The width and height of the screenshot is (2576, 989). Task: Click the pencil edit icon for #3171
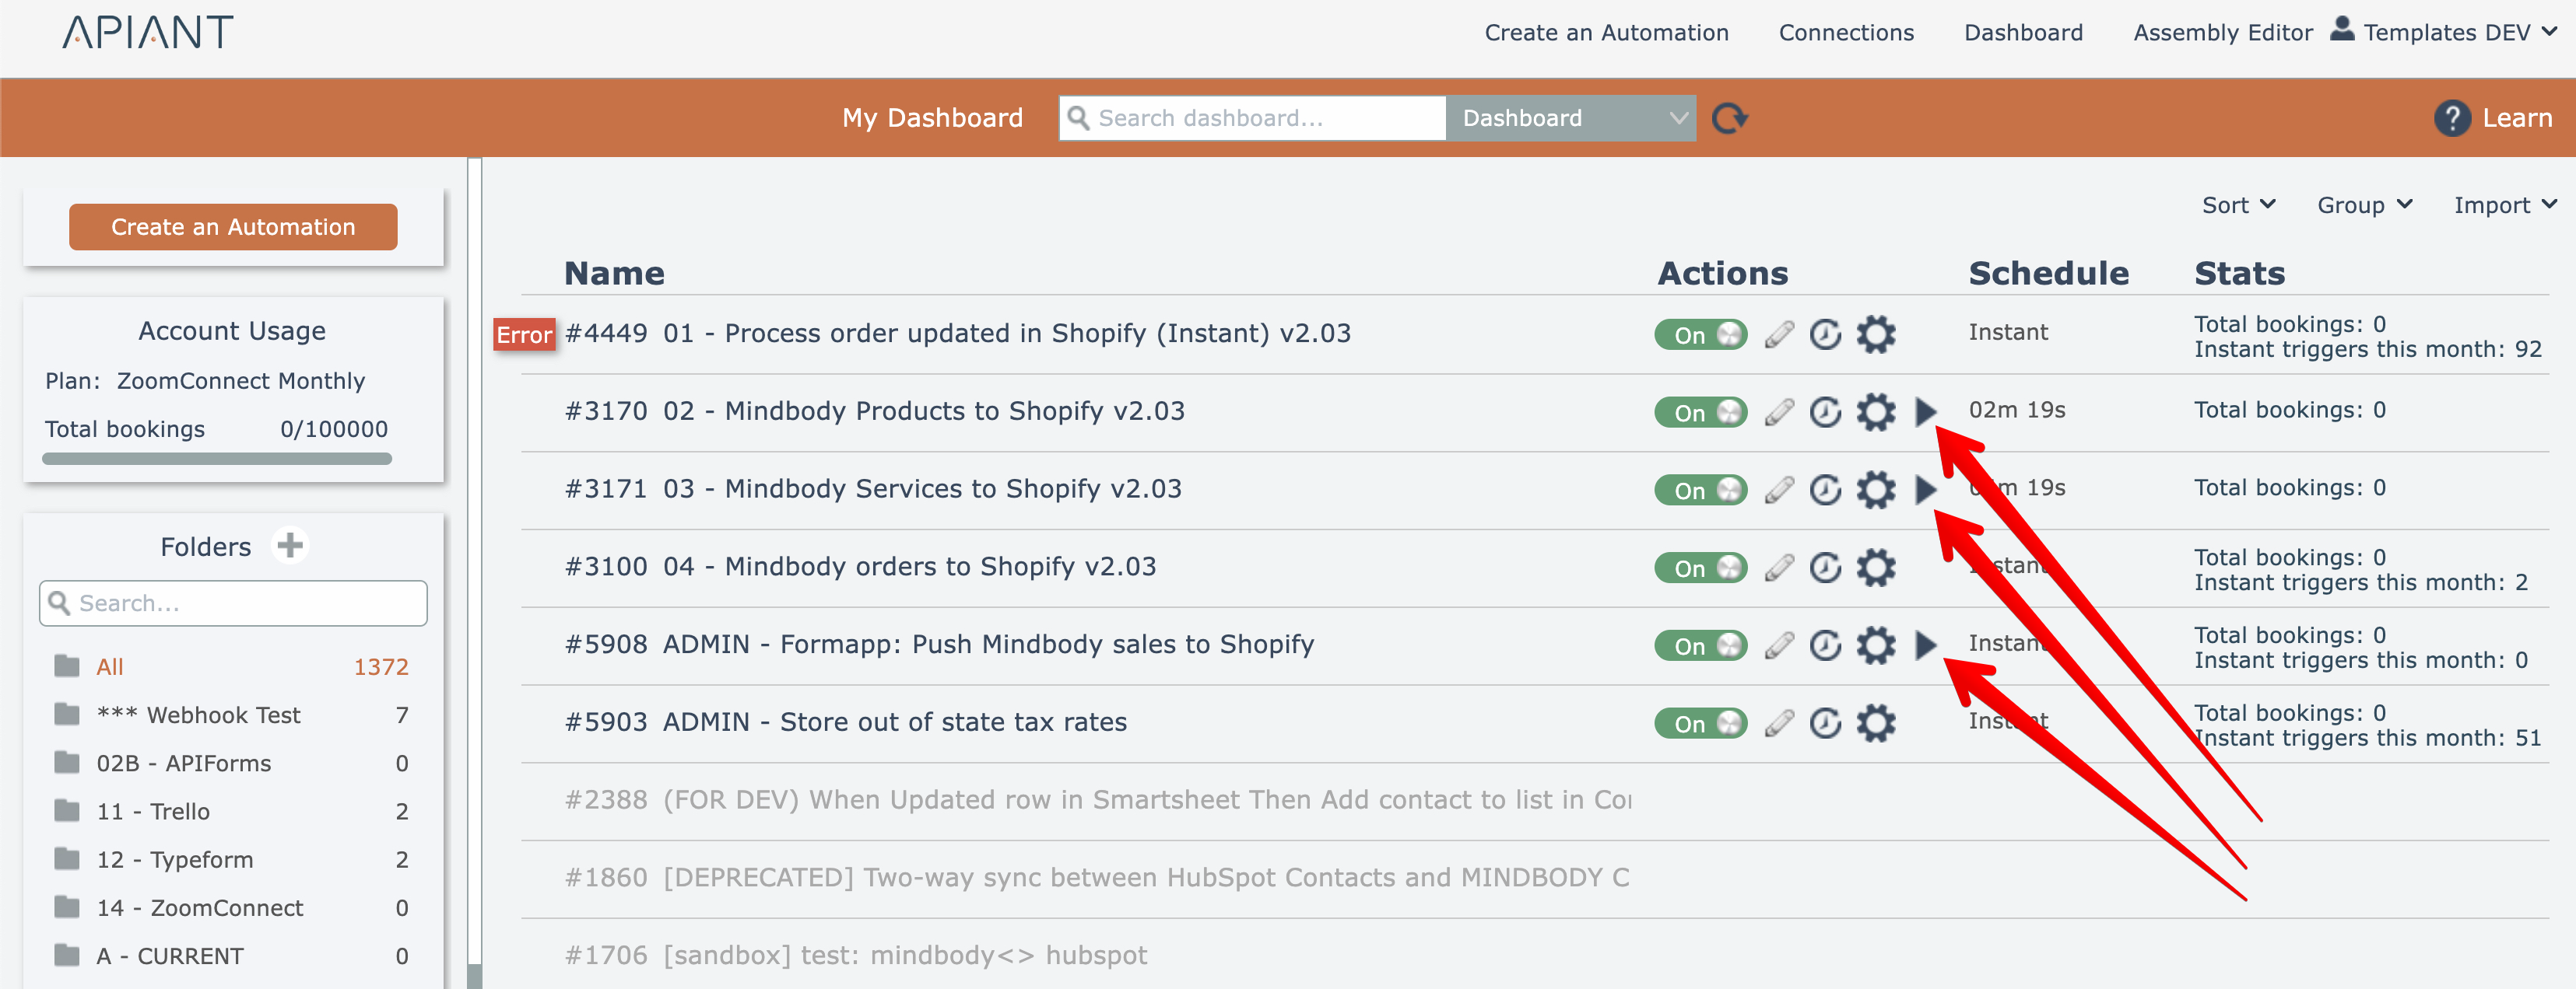pos(1779,491)
